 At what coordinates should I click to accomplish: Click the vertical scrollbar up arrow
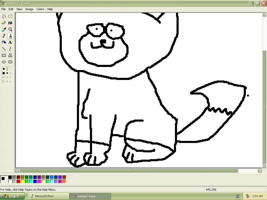coord(264,15)
